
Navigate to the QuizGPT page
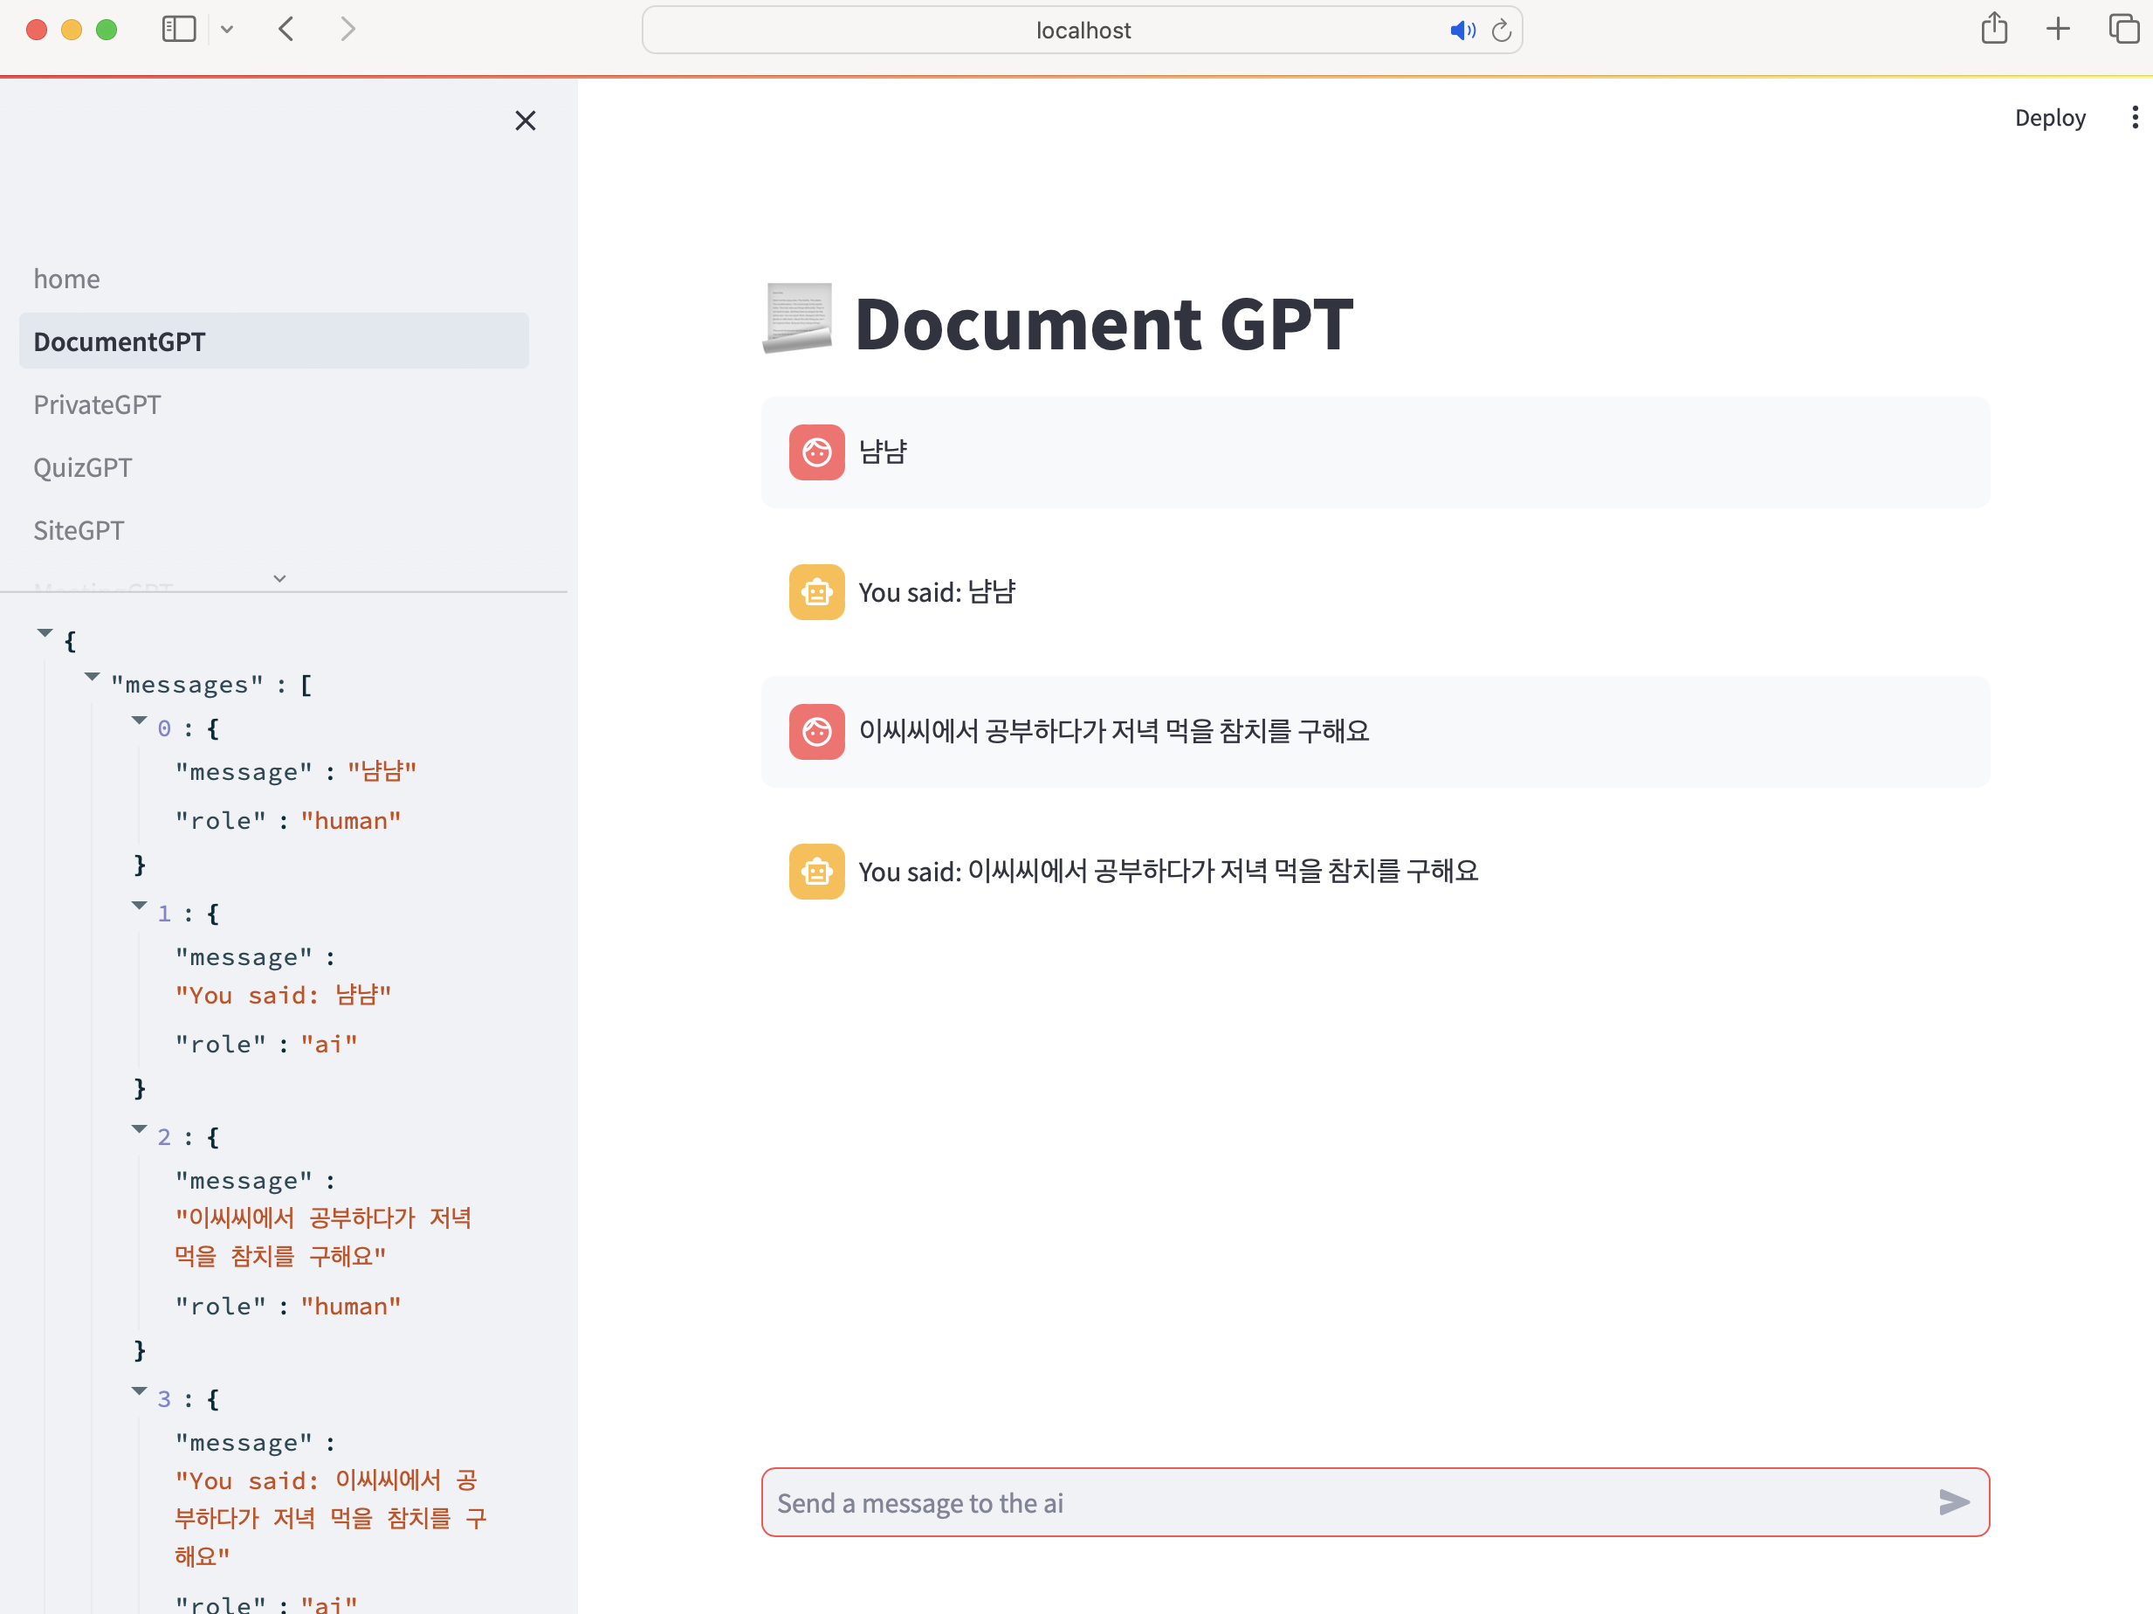point(83,468)
